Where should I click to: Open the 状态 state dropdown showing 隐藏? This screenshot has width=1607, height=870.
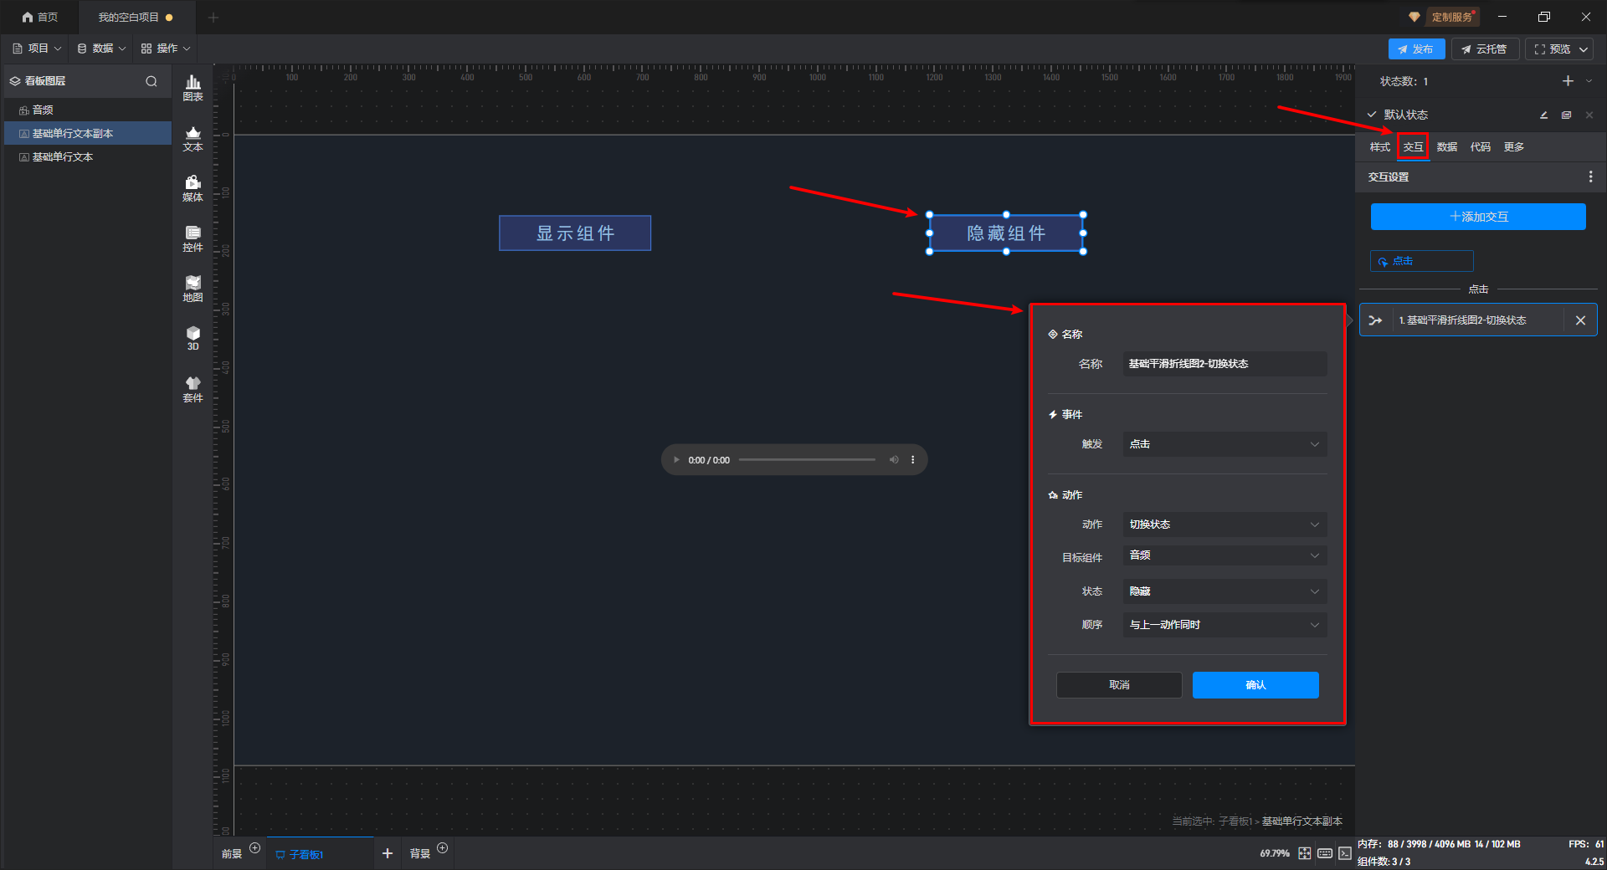pos(1225,591)
